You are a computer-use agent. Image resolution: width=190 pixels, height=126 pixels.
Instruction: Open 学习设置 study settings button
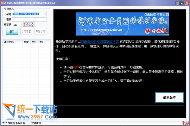pos(26,31)
